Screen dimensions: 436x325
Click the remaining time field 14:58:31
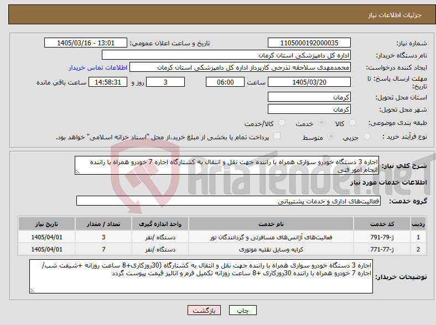[x=108, y=82]
